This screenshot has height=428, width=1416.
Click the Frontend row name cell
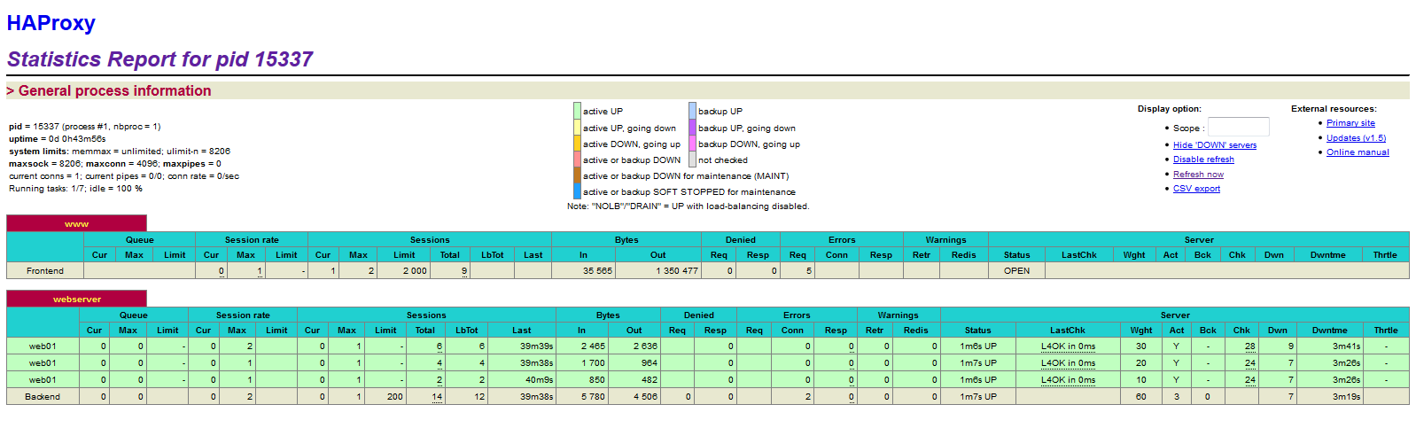44,271
